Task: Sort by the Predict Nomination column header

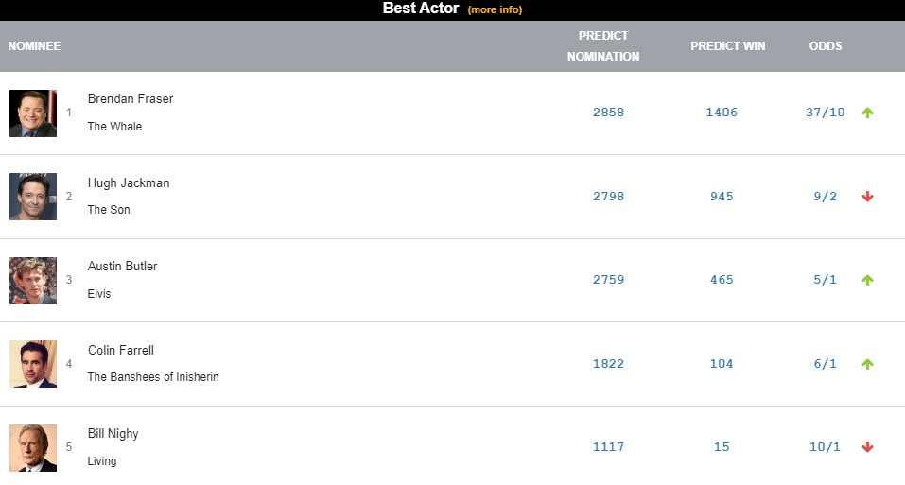Action: 603,45
